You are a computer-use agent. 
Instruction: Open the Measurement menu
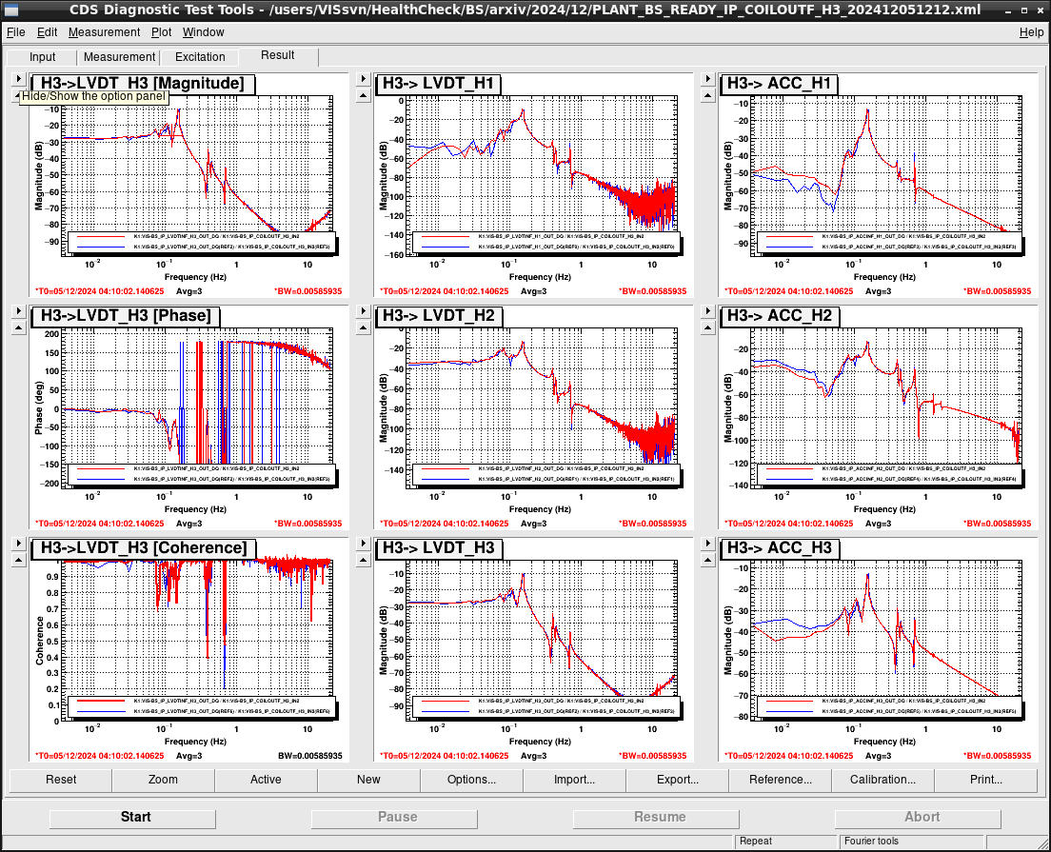click(104, 32)
